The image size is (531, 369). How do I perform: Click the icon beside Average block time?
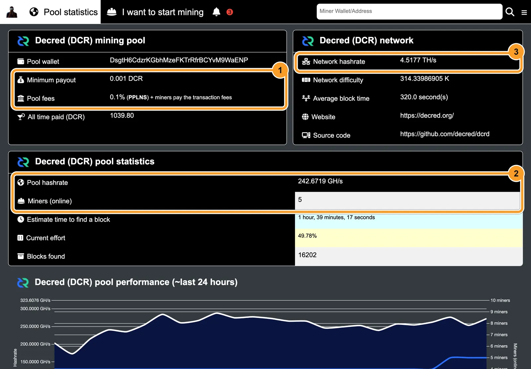[x=306, y=98]
